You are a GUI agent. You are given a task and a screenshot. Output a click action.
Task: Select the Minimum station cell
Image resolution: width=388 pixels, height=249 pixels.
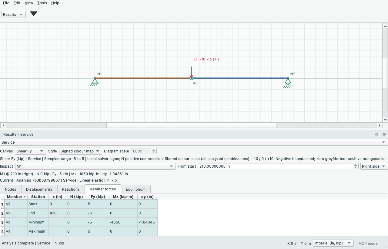(38, 222)
